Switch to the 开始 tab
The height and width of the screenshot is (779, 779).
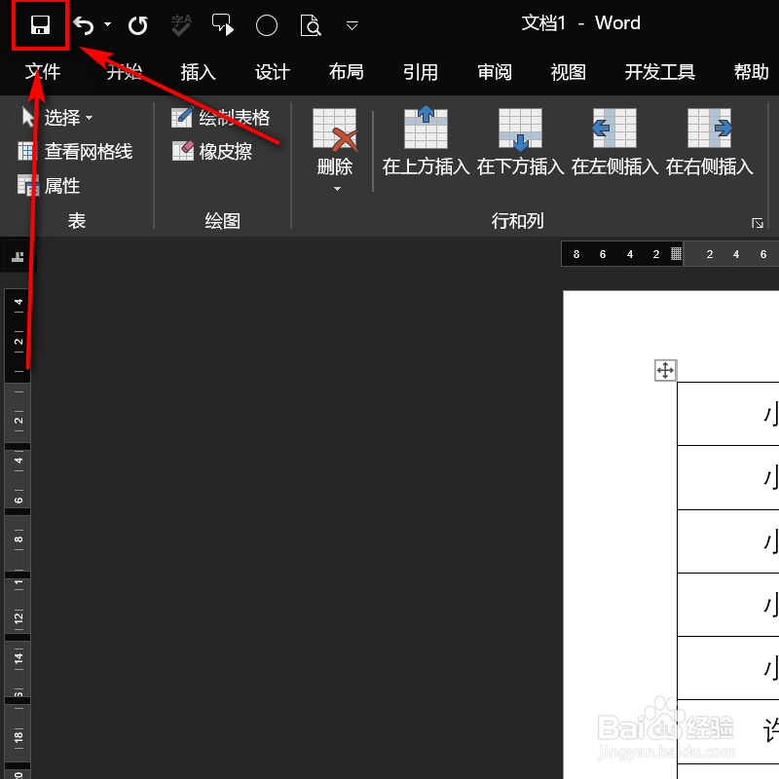[125, 72]
